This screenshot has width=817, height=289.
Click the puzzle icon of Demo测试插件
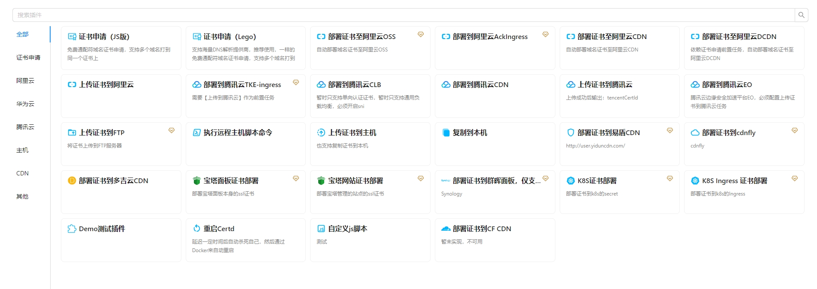click(72, 229)
